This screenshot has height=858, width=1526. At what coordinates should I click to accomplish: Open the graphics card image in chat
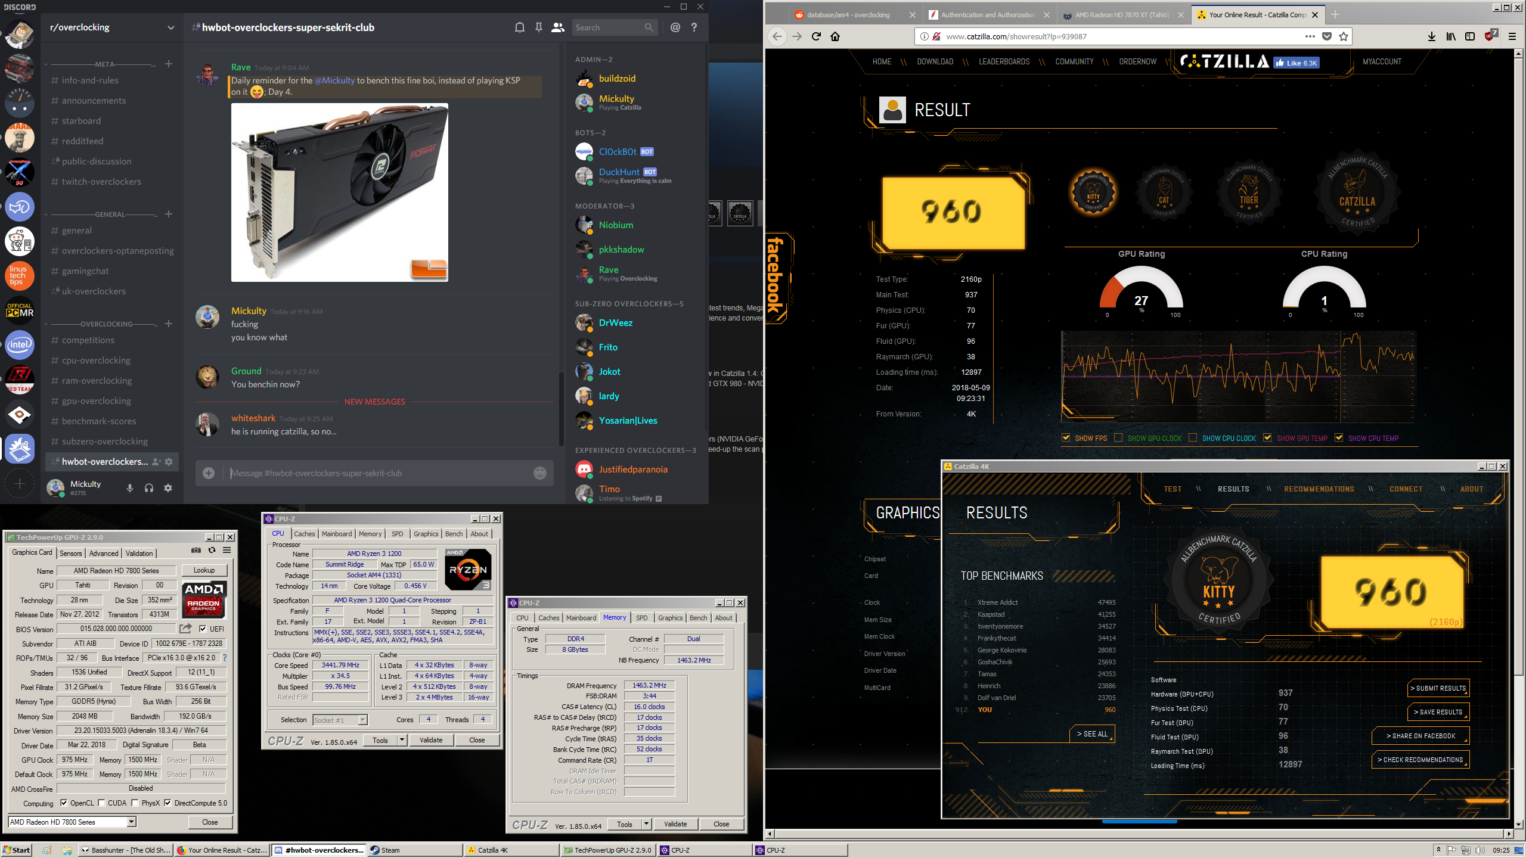[340, 192]
